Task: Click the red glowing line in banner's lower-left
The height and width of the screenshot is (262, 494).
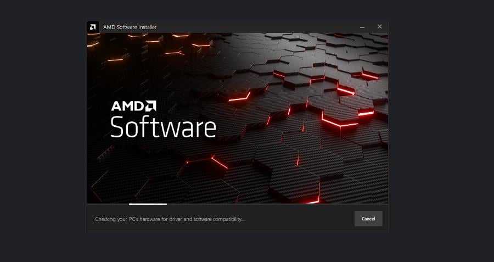Action: (219, 163)
